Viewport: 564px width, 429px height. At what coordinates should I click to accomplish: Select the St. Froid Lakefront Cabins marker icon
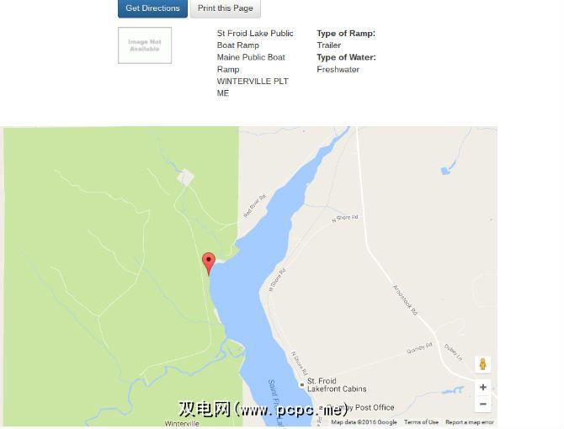coord(302,384)
